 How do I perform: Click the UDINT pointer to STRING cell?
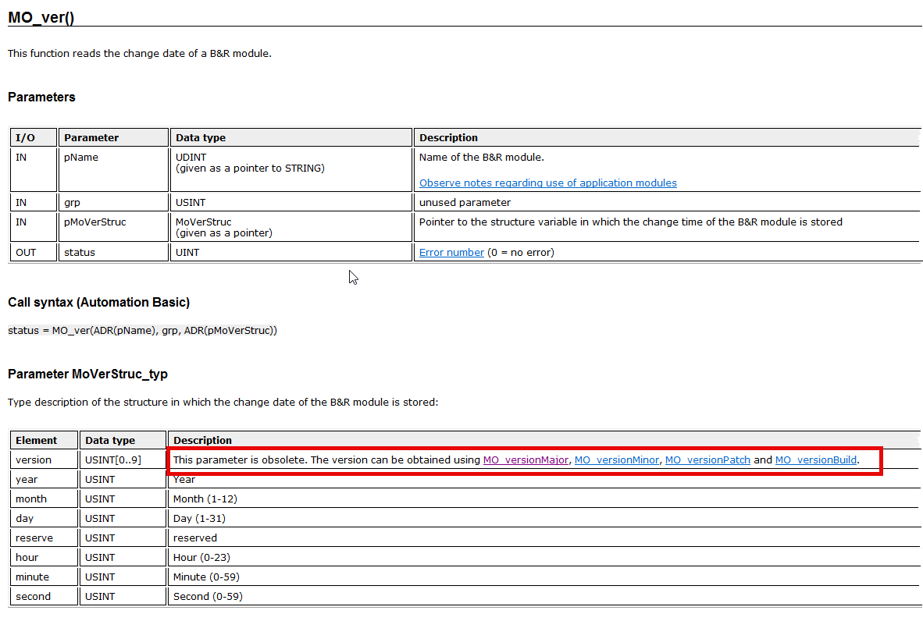290,169
